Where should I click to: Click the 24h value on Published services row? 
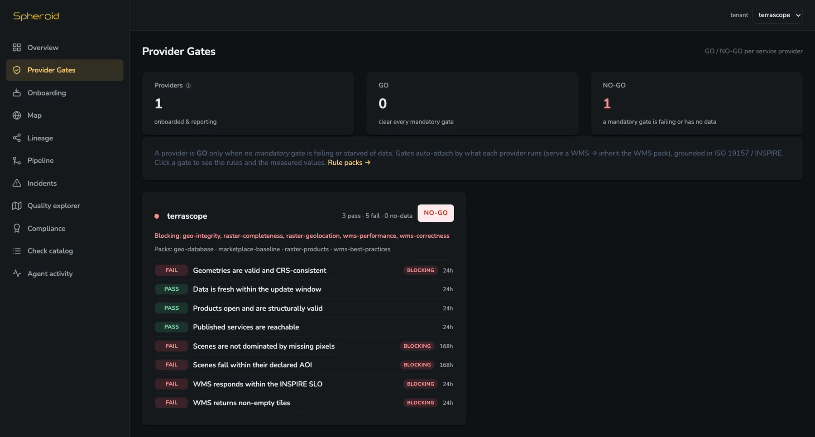click(448, 327)
